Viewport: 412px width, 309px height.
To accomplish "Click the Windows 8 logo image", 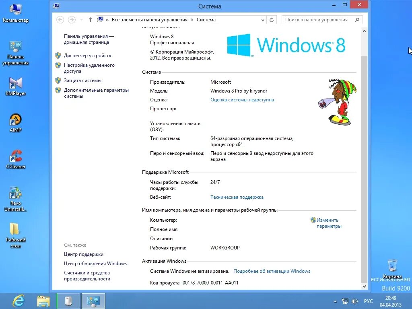I will pyautogui.click(x=286, y=45).
